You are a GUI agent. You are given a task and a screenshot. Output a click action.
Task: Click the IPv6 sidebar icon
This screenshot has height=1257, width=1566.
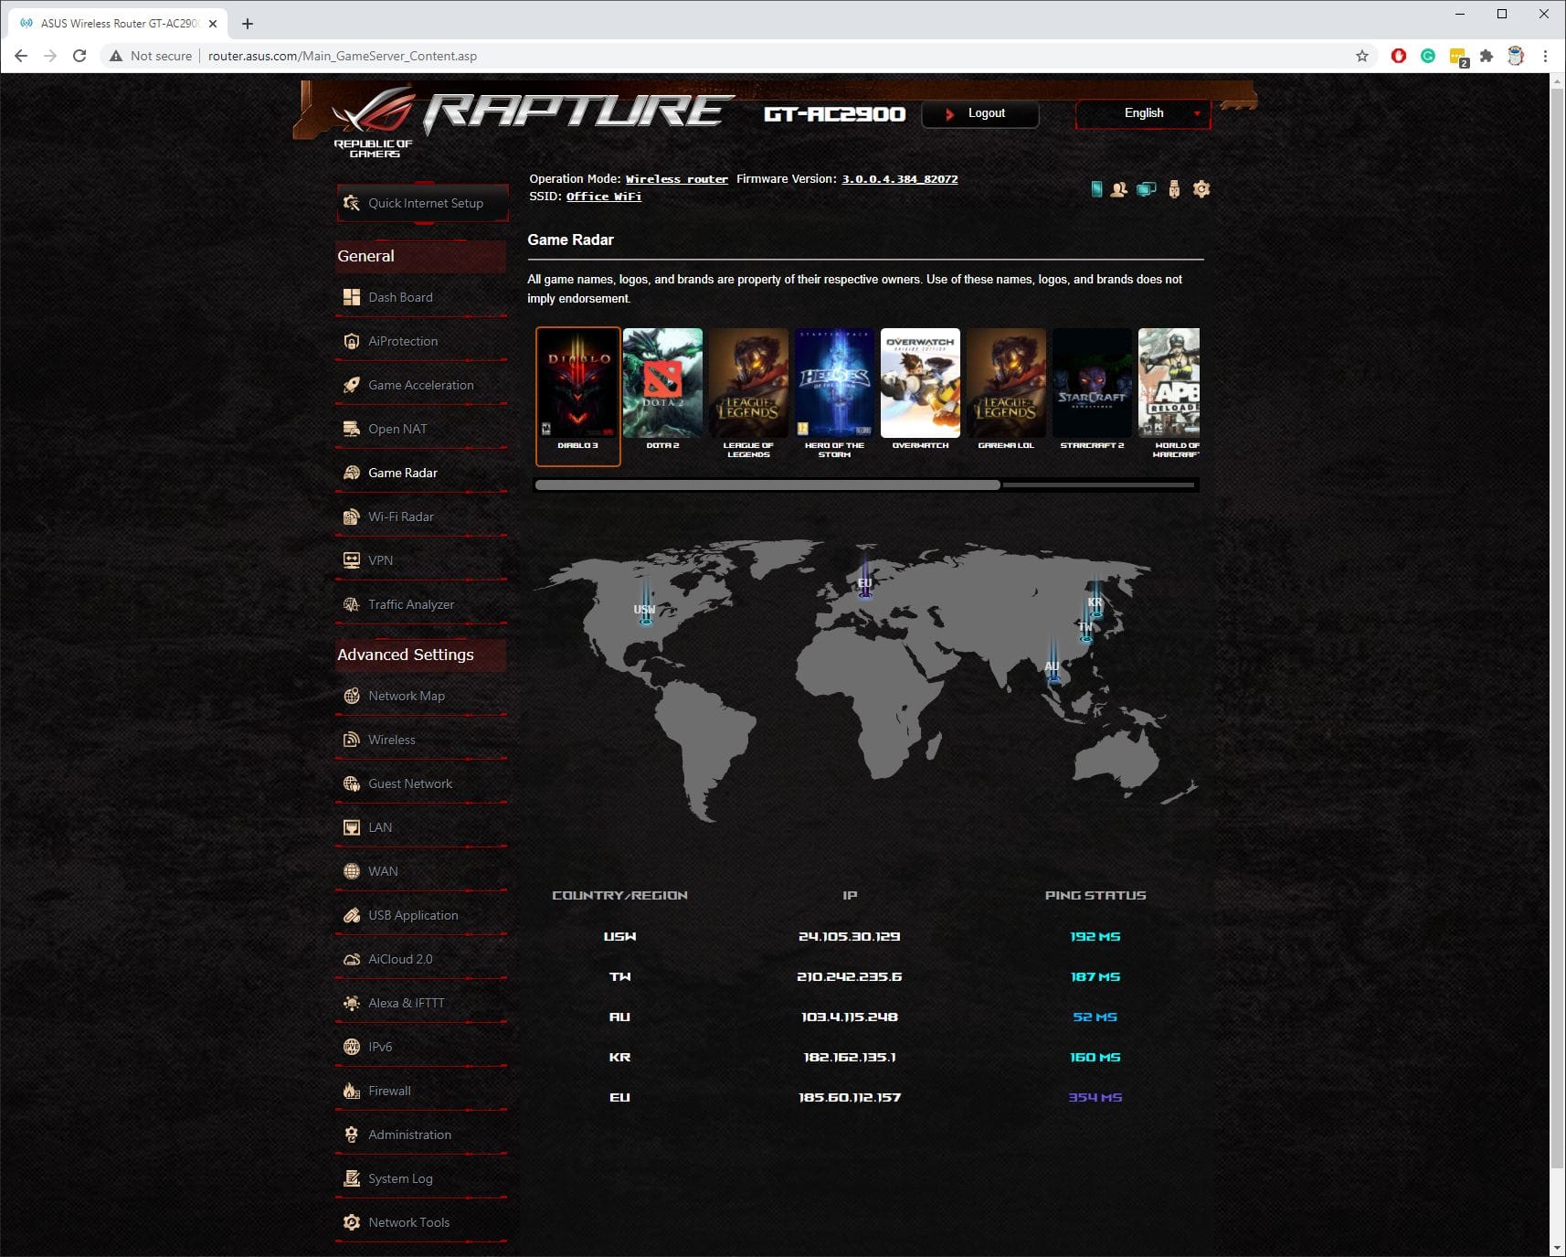click(x=352, y=1047)
